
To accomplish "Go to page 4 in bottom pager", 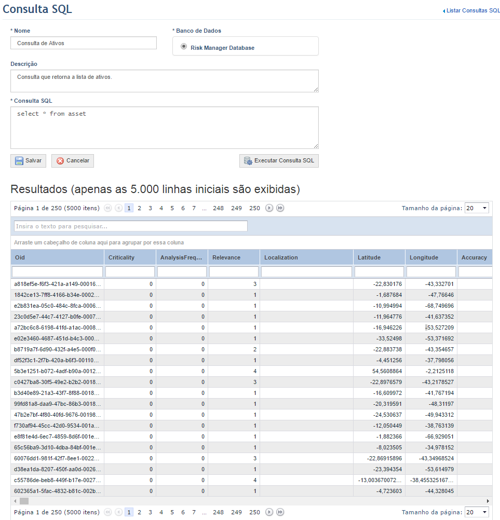I will (x=161, y=512).
